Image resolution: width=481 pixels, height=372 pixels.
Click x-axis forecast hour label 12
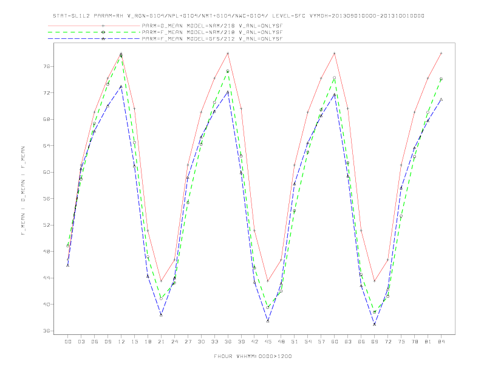(x=121, y=342)
